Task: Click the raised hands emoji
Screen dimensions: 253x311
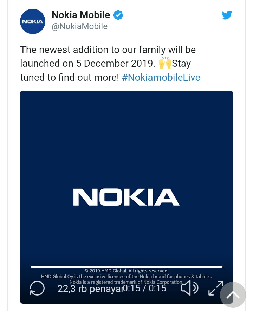Action: coord(165,64)
